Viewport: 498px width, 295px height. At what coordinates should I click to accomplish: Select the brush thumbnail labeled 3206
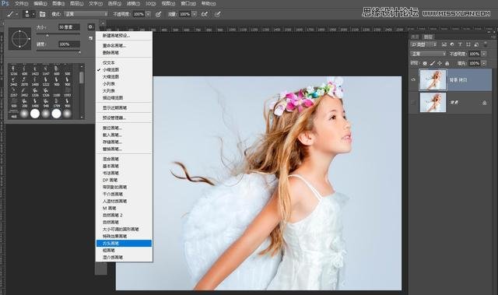coord(14,70)
